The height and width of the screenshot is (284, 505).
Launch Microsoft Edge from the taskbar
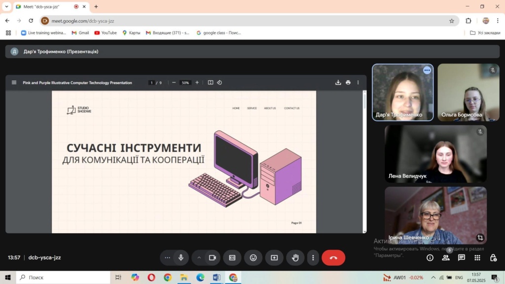(x=200, y=277)
